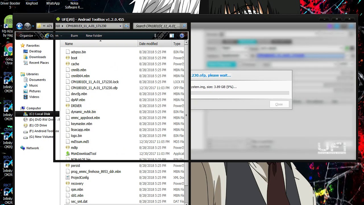Select (E:) CD Drive in navigation pane
The image size is (364, 205).
[x=38, y=125]
